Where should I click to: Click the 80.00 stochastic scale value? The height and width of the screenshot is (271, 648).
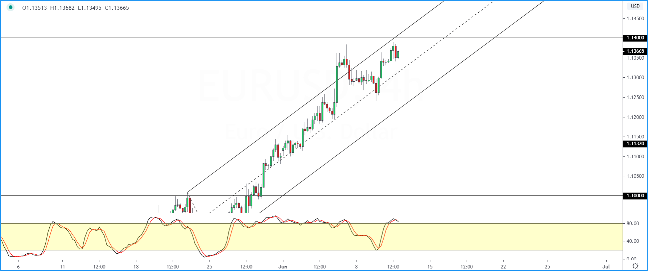[633, 224]
